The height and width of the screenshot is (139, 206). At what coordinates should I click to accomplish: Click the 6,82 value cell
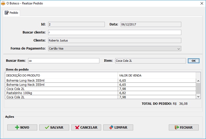(x=157, y=93)
